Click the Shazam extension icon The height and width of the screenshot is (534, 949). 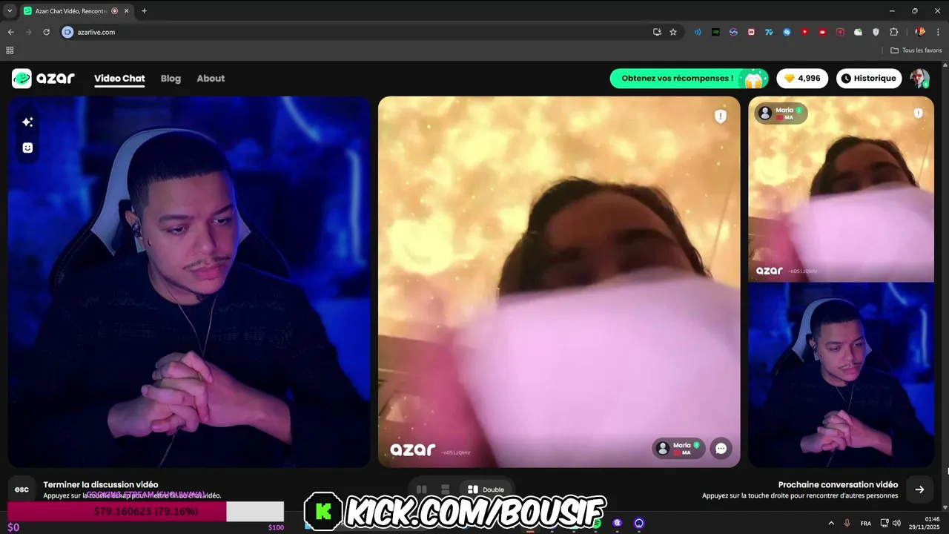tap(787, 32)
